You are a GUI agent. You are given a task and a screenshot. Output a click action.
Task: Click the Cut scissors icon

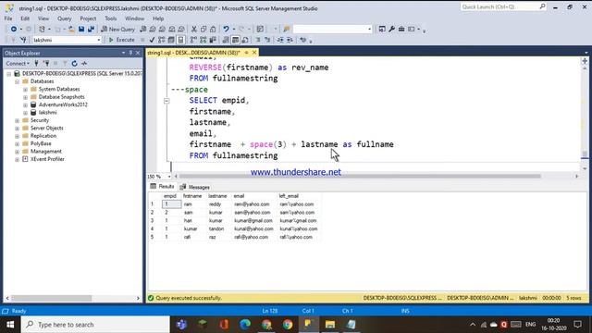[x=193, y=29]
